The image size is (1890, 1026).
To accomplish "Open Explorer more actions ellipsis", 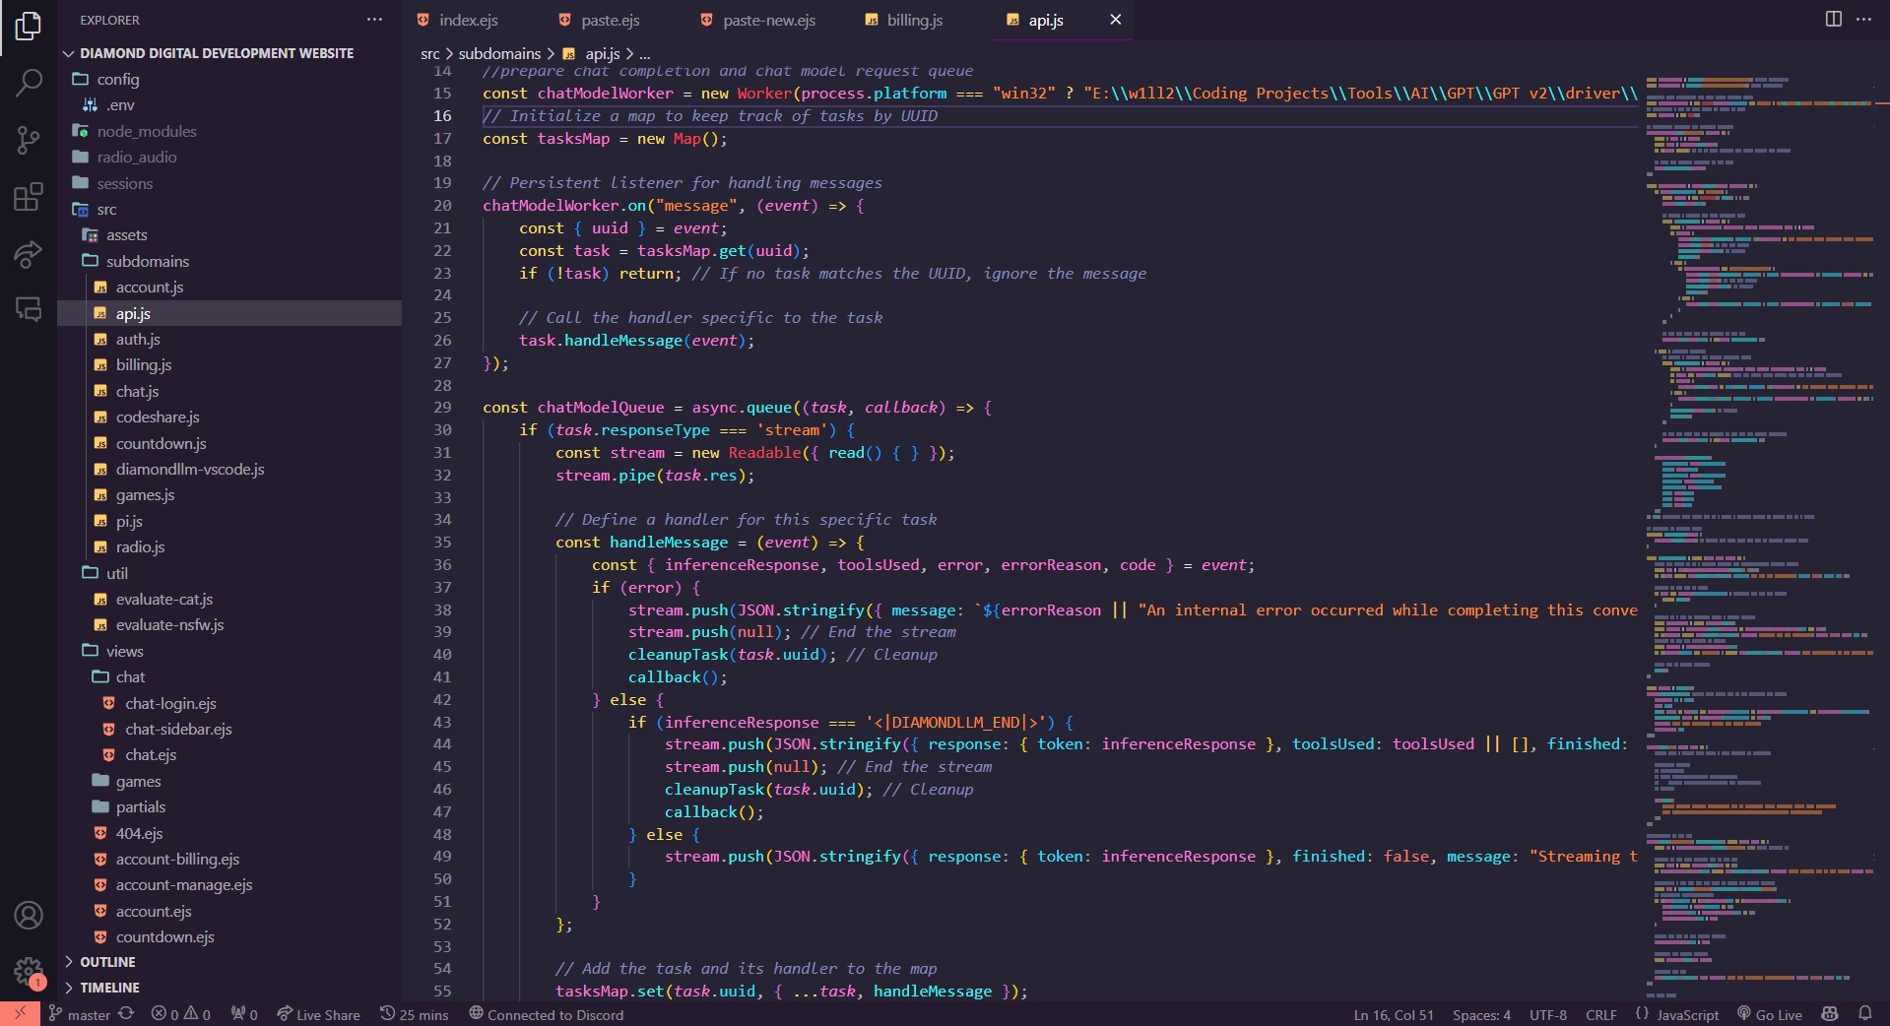I will tap(374, 20).
